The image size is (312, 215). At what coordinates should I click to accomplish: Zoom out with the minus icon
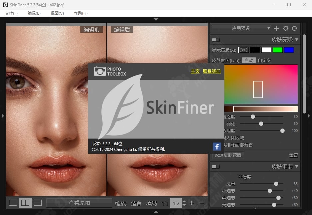[202, 203]
